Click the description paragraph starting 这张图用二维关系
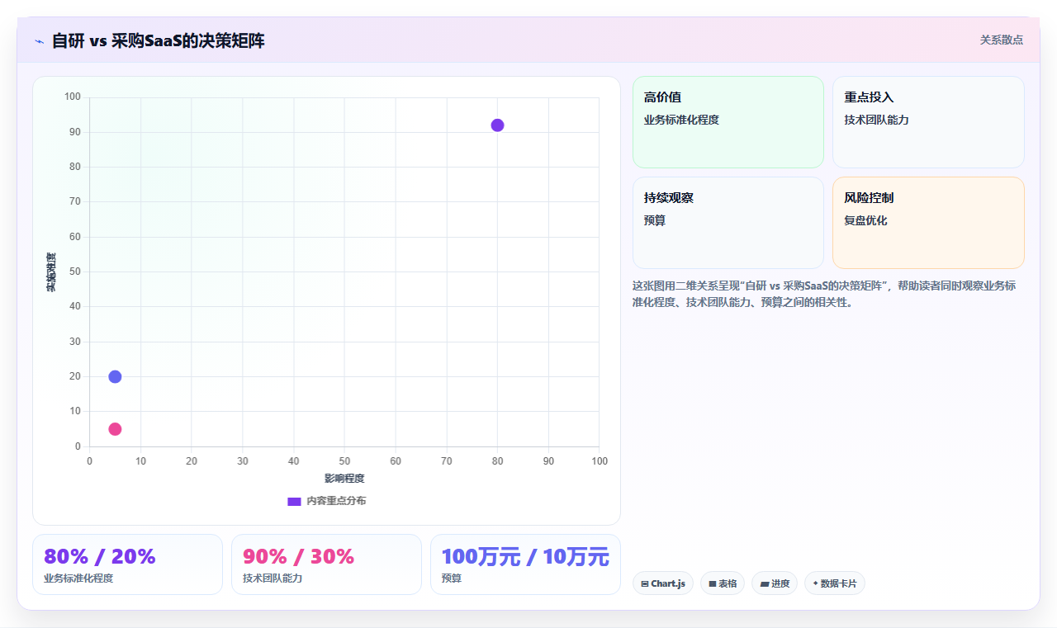 tap(824, 294)
